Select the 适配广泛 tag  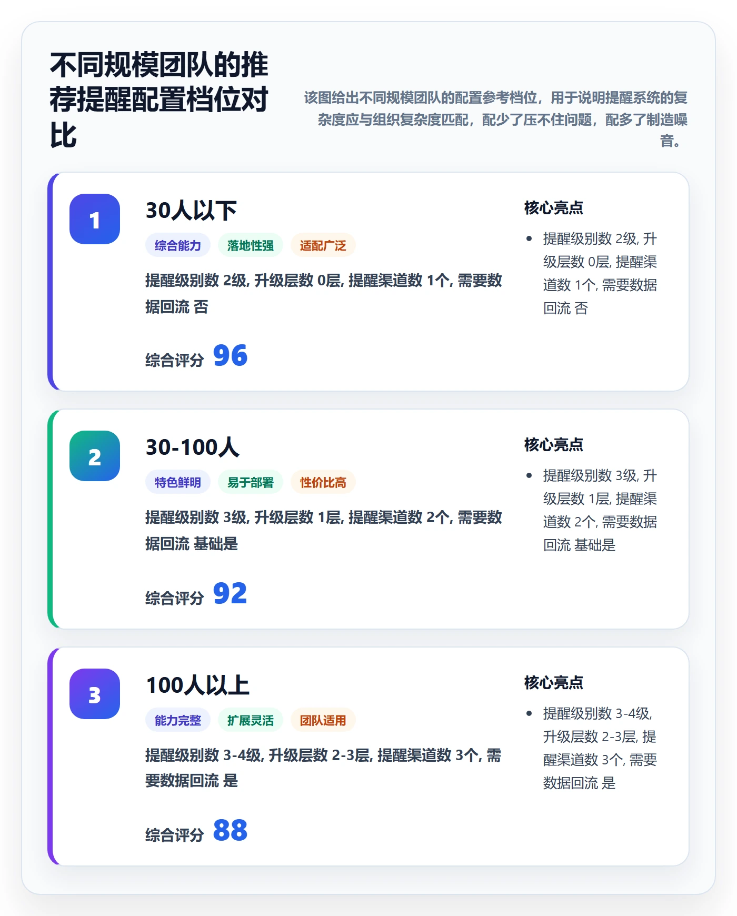click(x=323, y=245)
